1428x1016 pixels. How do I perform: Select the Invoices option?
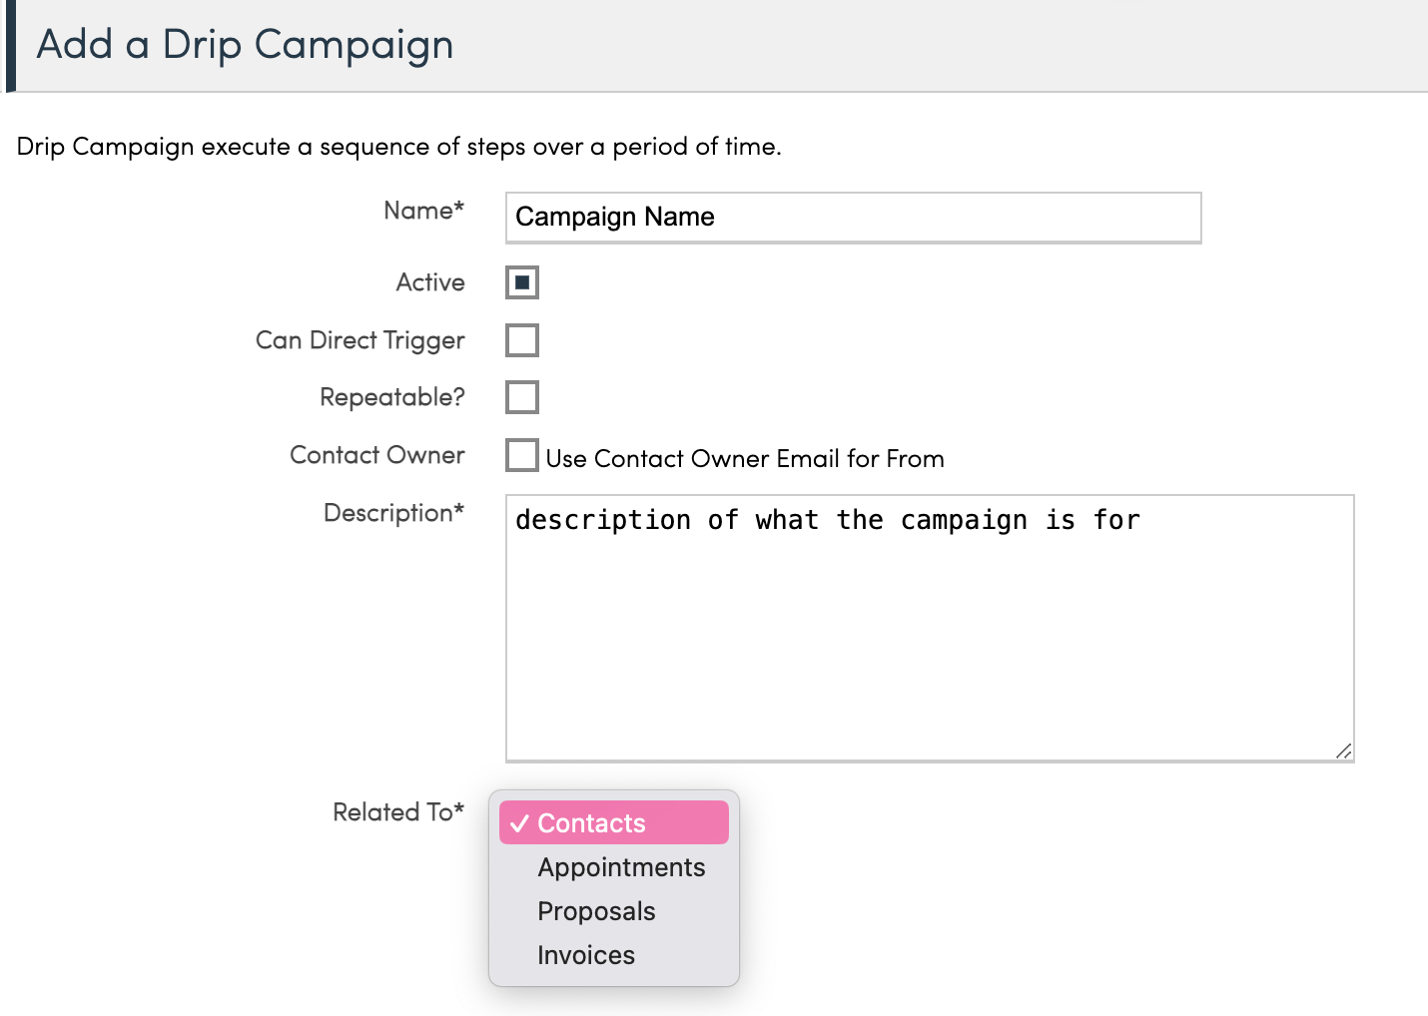click(586, 955)
